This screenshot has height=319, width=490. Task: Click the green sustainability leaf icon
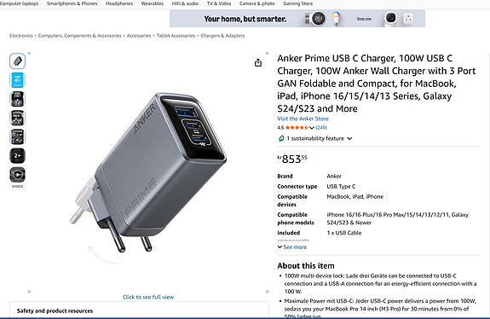point(281,138)
